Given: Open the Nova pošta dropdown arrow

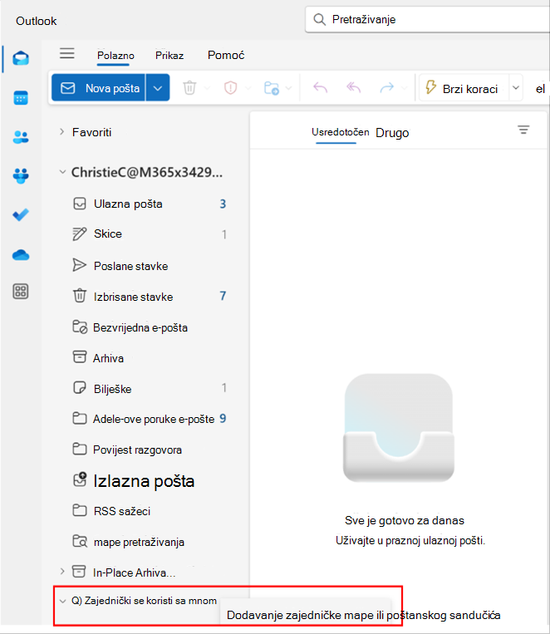Looking at the screenshot, I should [x=158, y=88].
